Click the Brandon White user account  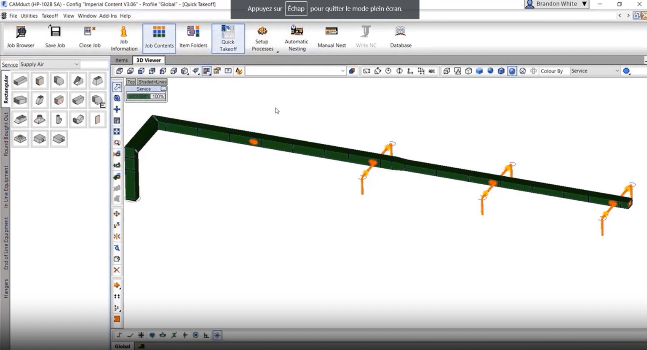(556, 4)
